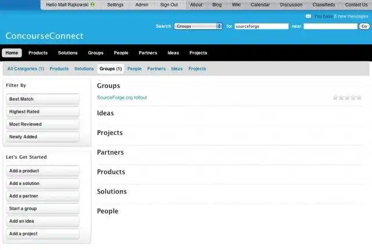Open the Contact Us page
Image resolution: width=372 pixels, height=250 pixels.
[356, 5]
